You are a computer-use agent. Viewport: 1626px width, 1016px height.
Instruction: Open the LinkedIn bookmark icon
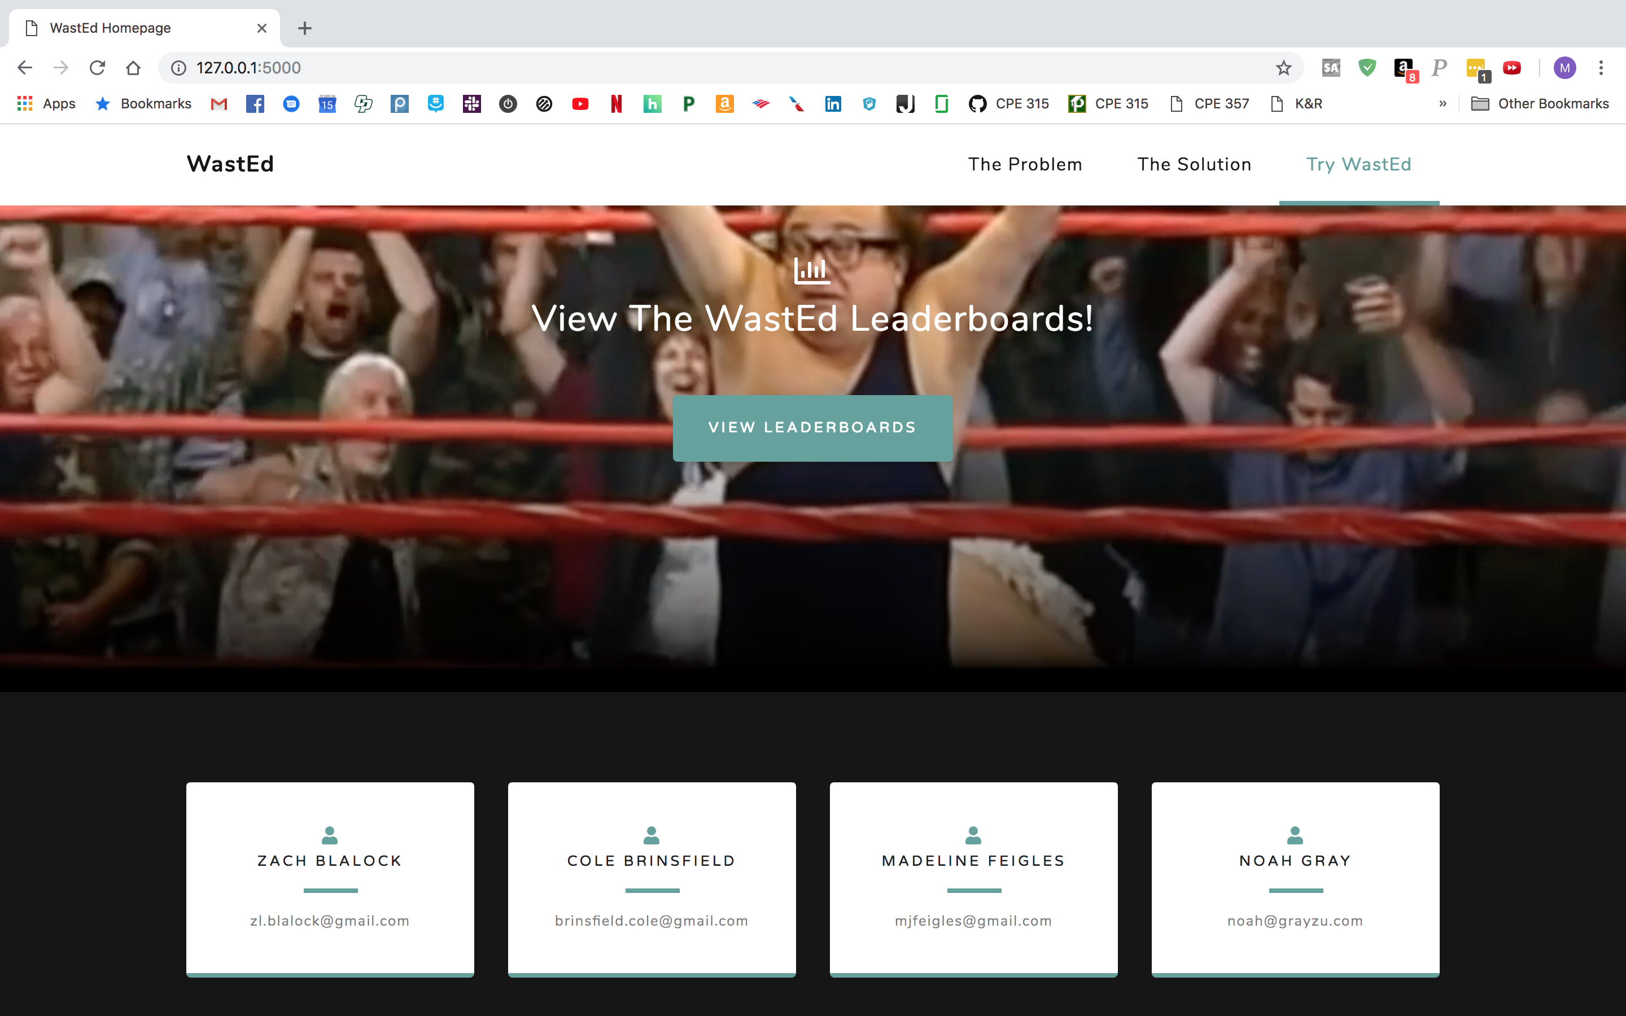[833, 104]
